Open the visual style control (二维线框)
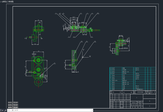The height and width of the screenshot is (112, 163). click(x=10, y=2)
